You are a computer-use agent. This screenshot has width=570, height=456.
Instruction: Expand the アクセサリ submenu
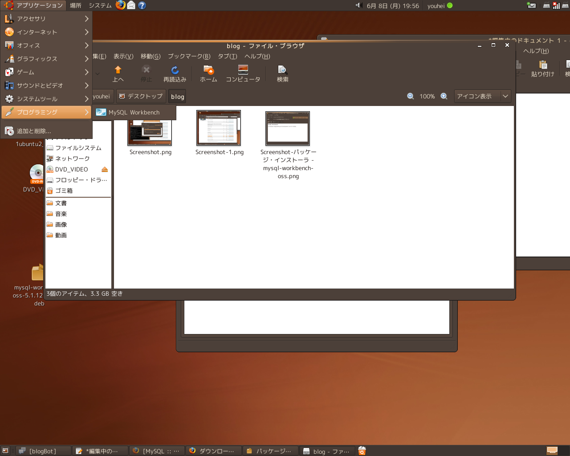[x=46, y=19]
